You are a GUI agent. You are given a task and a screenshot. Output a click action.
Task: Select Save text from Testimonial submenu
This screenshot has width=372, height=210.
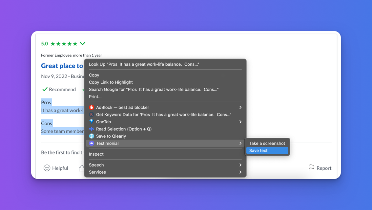tap(258, 150)
